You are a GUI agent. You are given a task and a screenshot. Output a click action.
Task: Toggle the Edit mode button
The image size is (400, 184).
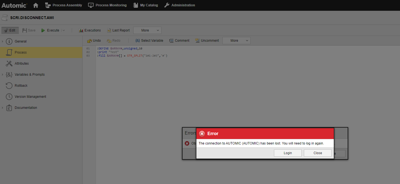pos(10,30)
